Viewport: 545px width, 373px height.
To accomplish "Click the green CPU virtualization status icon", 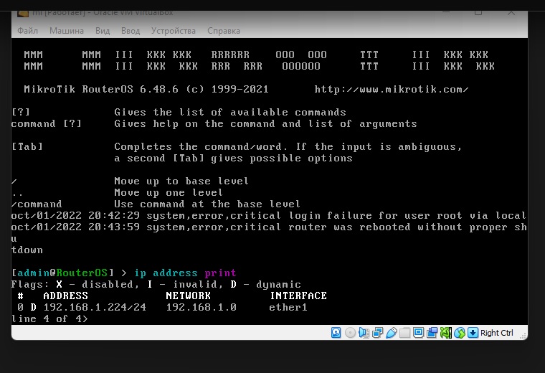I will (x=445, y=333).
